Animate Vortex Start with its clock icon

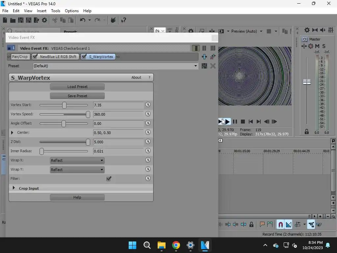148,104
